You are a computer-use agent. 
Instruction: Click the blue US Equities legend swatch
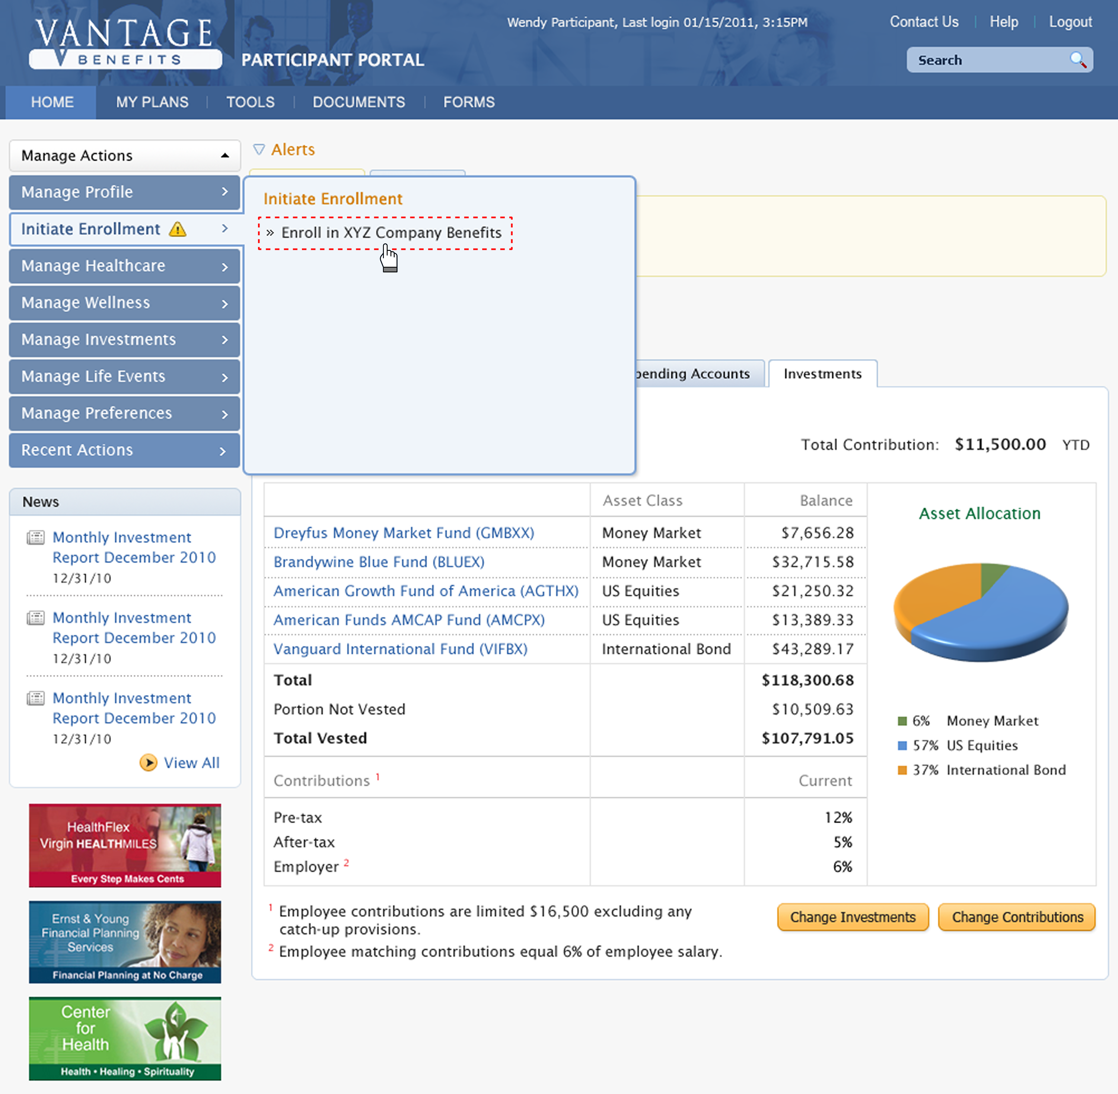pyautogui.click(x=902, y=746)
